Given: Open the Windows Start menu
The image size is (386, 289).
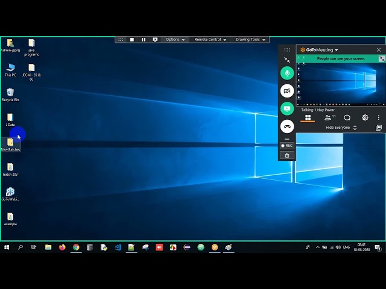Looking at the screenshot, I should [x=7, y=247].
